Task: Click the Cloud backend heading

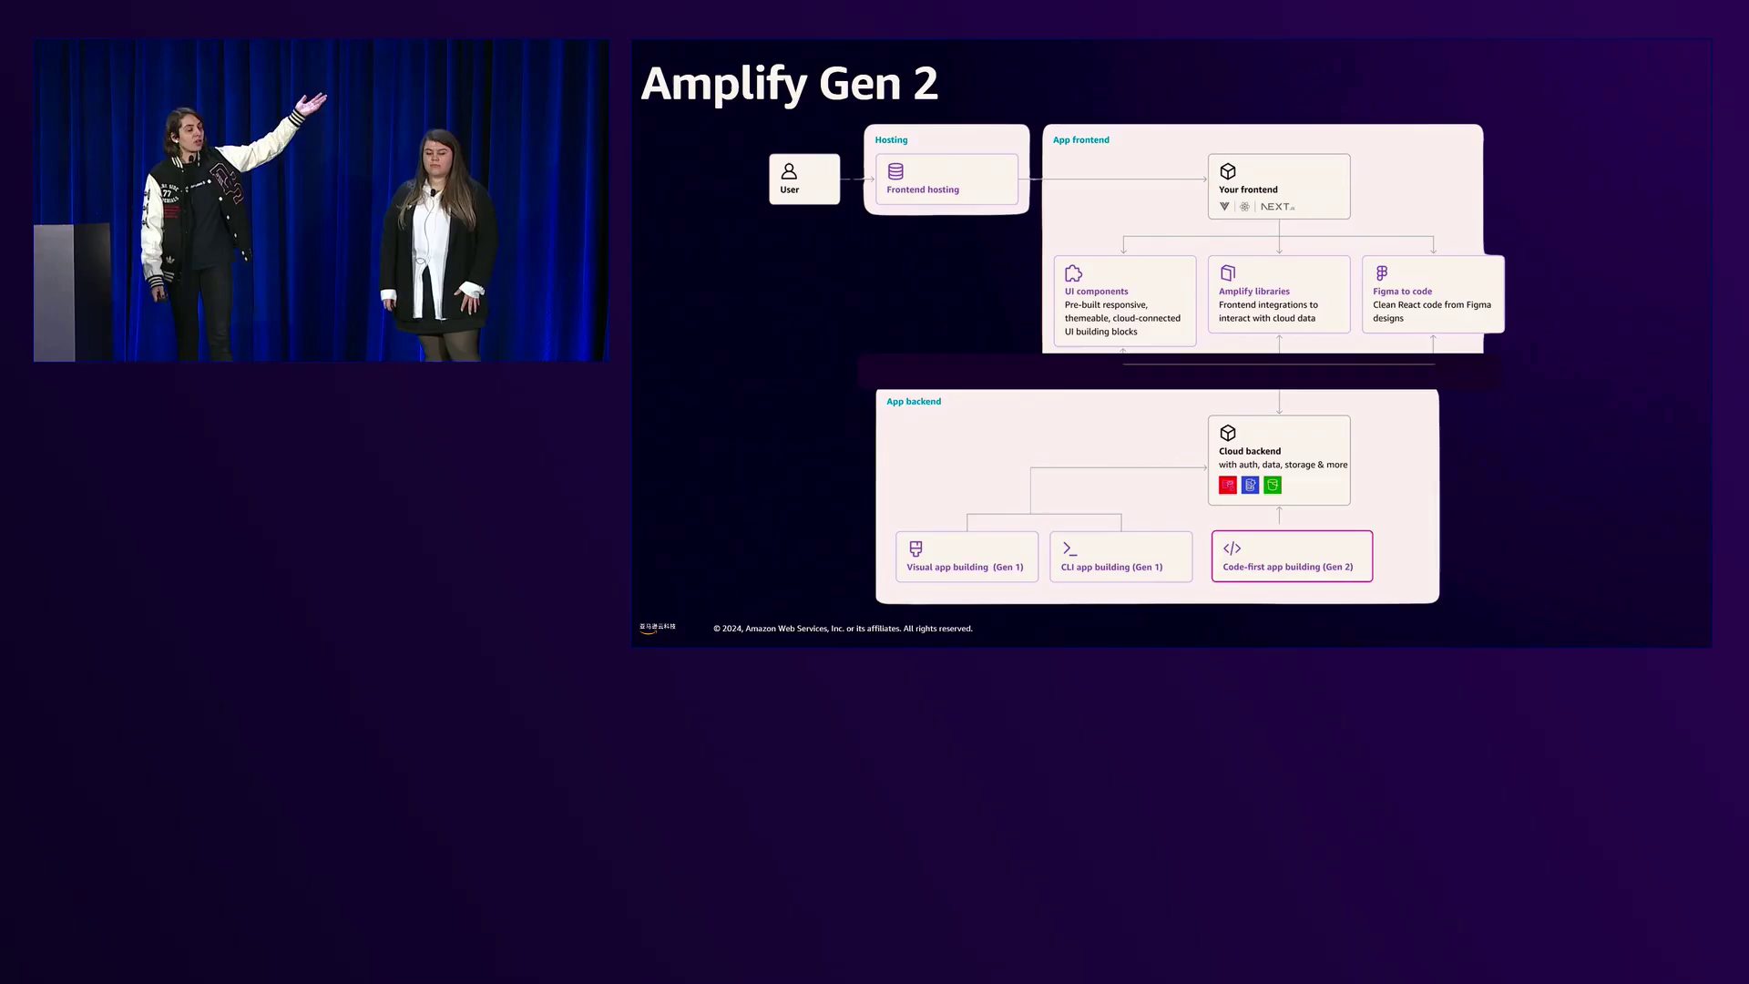Action: coord(1250,451)
